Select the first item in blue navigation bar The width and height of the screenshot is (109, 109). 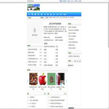coord(29,15)
